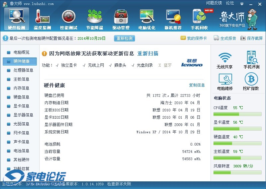The image size is (266, 189).
Task: Click the 重新检测 re-detect button
Action: click(x=125, y=38)
